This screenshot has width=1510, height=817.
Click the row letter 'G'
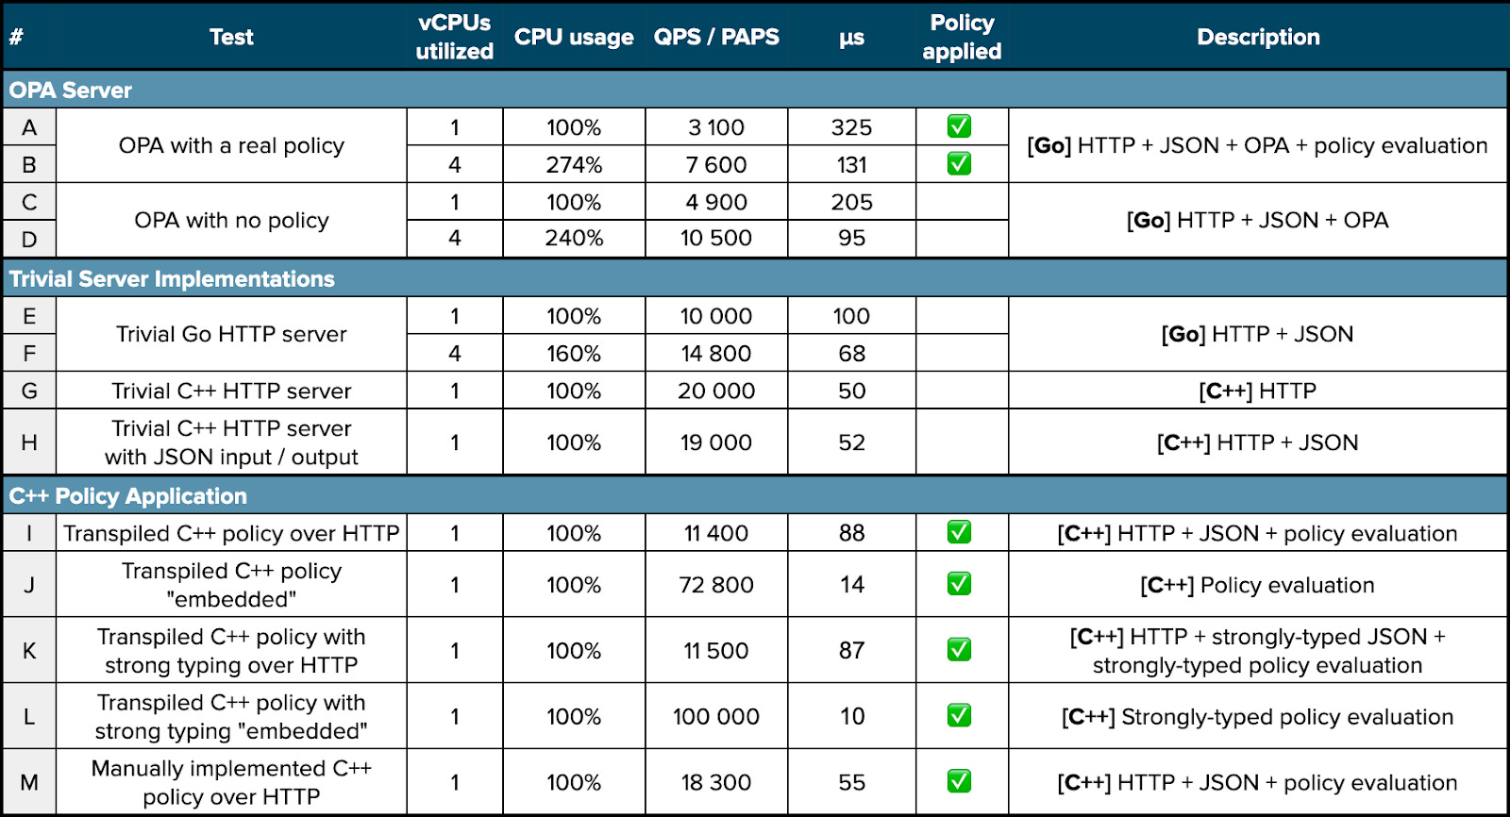coord(29,391)
